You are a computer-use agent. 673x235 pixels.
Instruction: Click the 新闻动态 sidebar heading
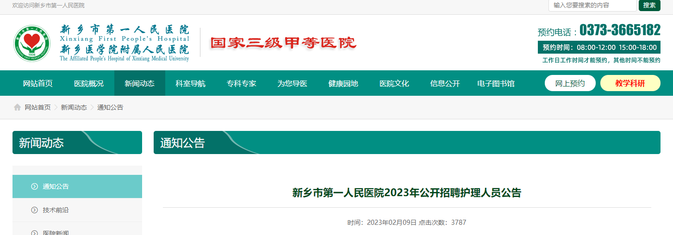point(77,142)
